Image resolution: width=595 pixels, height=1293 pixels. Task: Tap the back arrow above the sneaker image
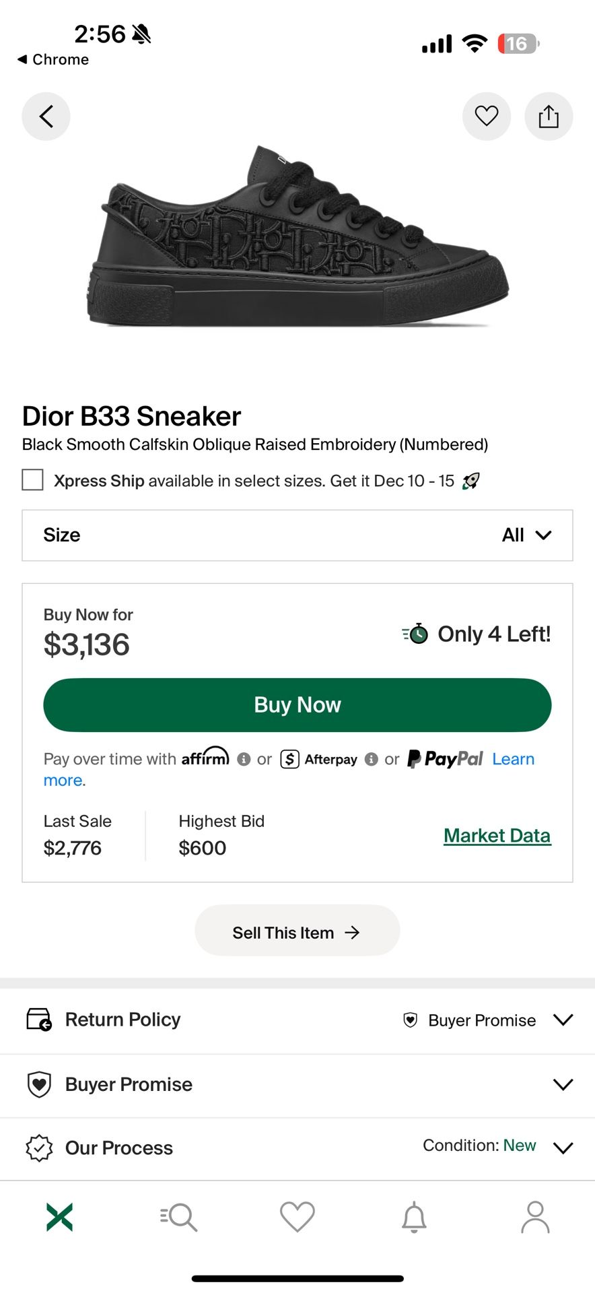pos(46,116)
